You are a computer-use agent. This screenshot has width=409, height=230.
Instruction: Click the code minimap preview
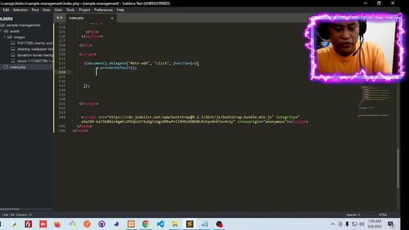click(374, 101)
